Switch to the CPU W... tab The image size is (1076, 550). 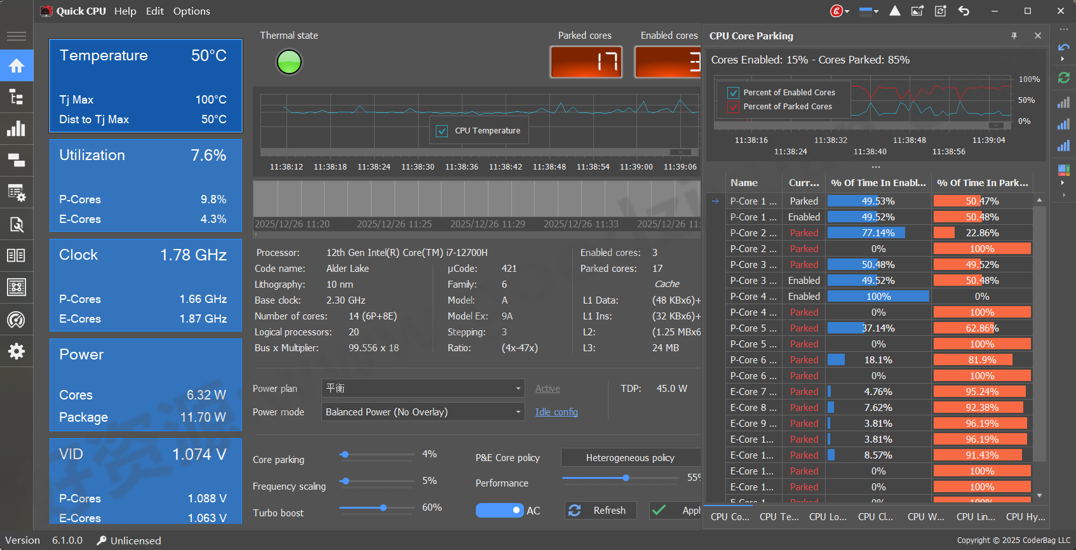(926, 517)
